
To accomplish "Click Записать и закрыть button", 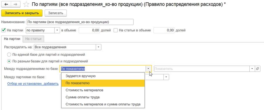I will click(x=22, y=13).
